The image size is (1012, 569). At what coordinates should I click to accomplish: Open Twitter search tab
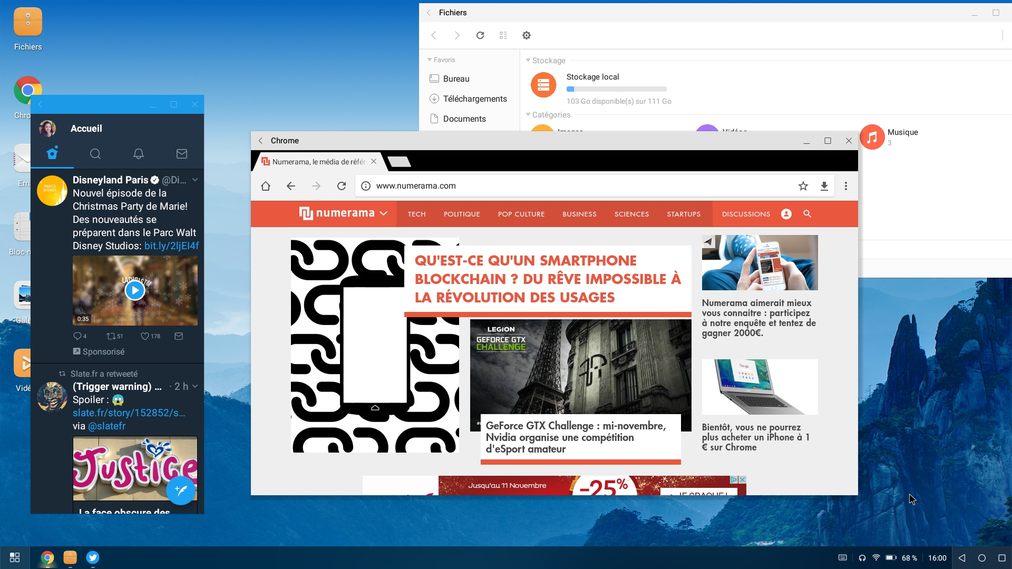(x=95, y=154)
